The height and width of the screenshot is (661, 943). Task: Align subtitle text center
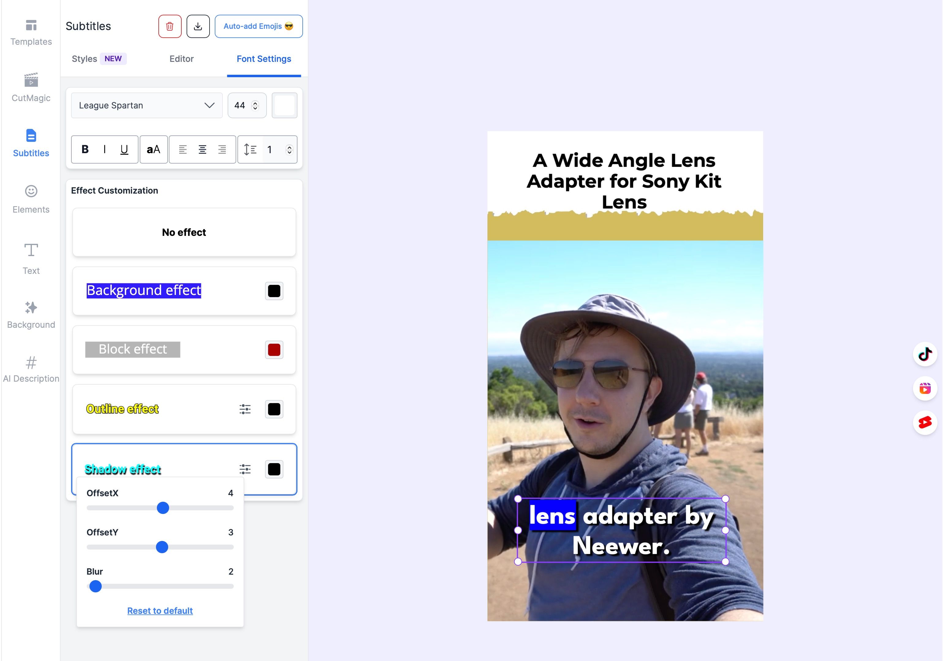[x=203, y=149]
